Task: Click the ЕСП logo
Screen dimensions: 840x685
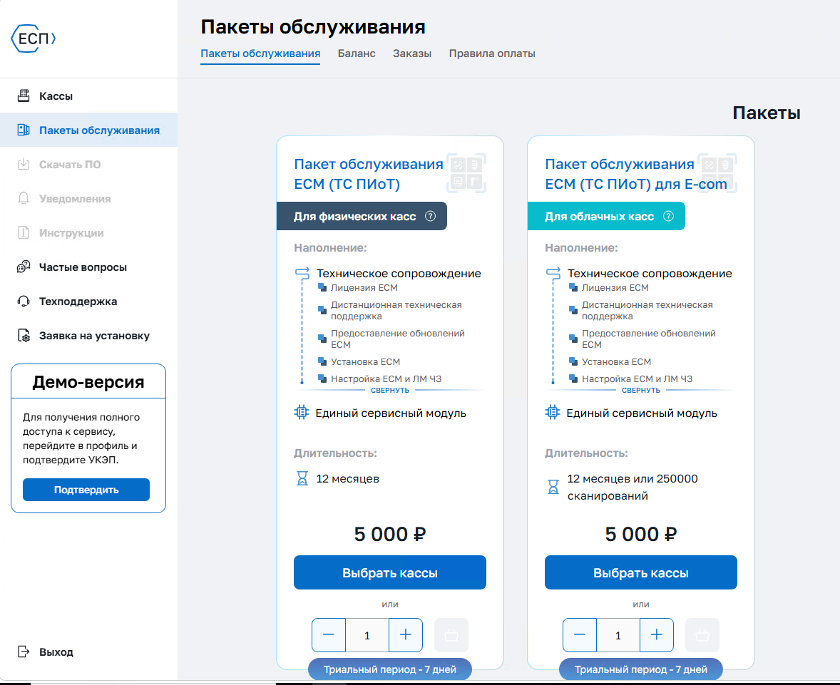Action: point(34,38)
